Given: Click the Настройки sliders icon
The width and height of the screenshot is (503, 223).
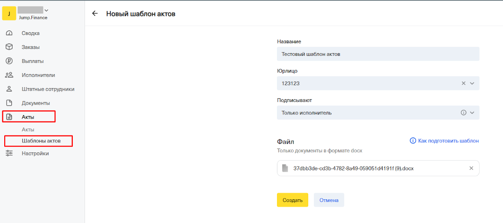Looking at the screenshot, I should coord(8,153).
